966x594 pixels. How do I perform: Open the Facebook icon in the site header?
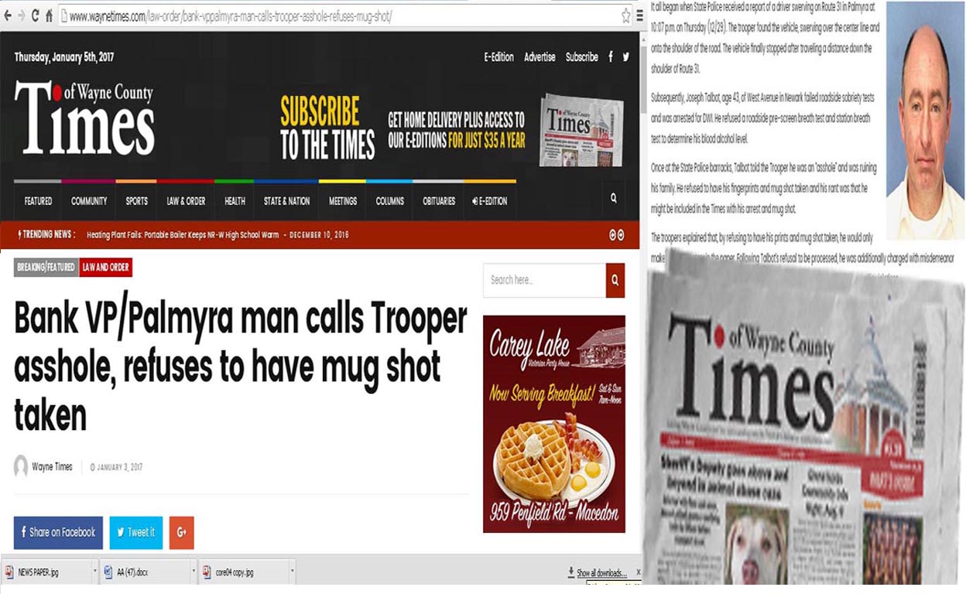tap(611, 57)
